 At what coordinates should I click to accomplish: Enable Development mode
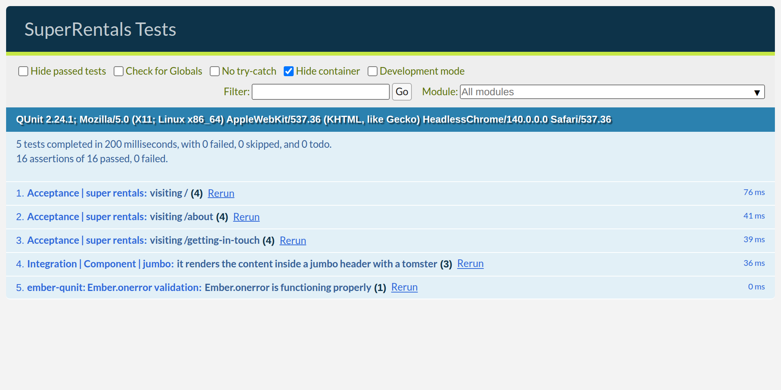point(372,71)
